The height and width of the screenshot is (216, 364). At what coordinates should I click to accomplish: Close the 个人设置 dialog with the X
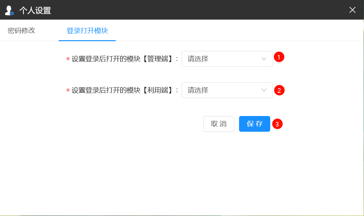coord(352,10)
